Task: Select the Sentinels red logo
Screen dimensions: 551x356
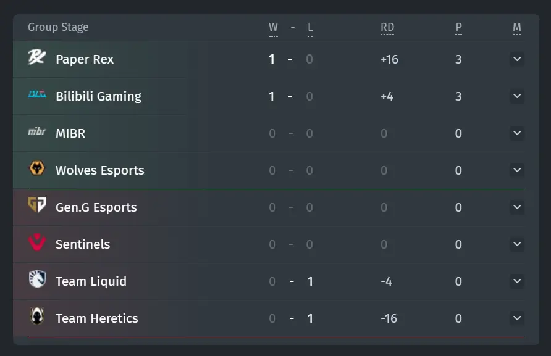Action: click(x=37, y=242)
